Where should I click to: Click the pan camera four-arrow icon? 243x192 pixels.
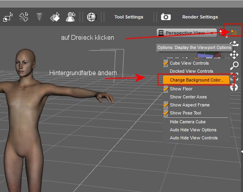click(x=234, y=55)
